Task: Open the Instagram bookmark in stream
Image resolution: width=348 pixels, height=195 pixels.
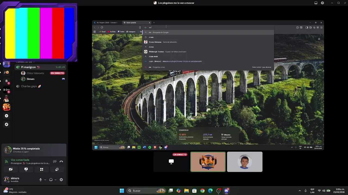Action: (131, 32)
